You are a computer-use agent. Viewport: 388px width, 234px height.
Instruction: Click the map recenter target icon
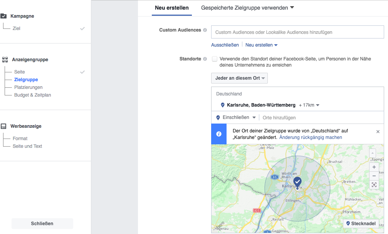point(374,185)
